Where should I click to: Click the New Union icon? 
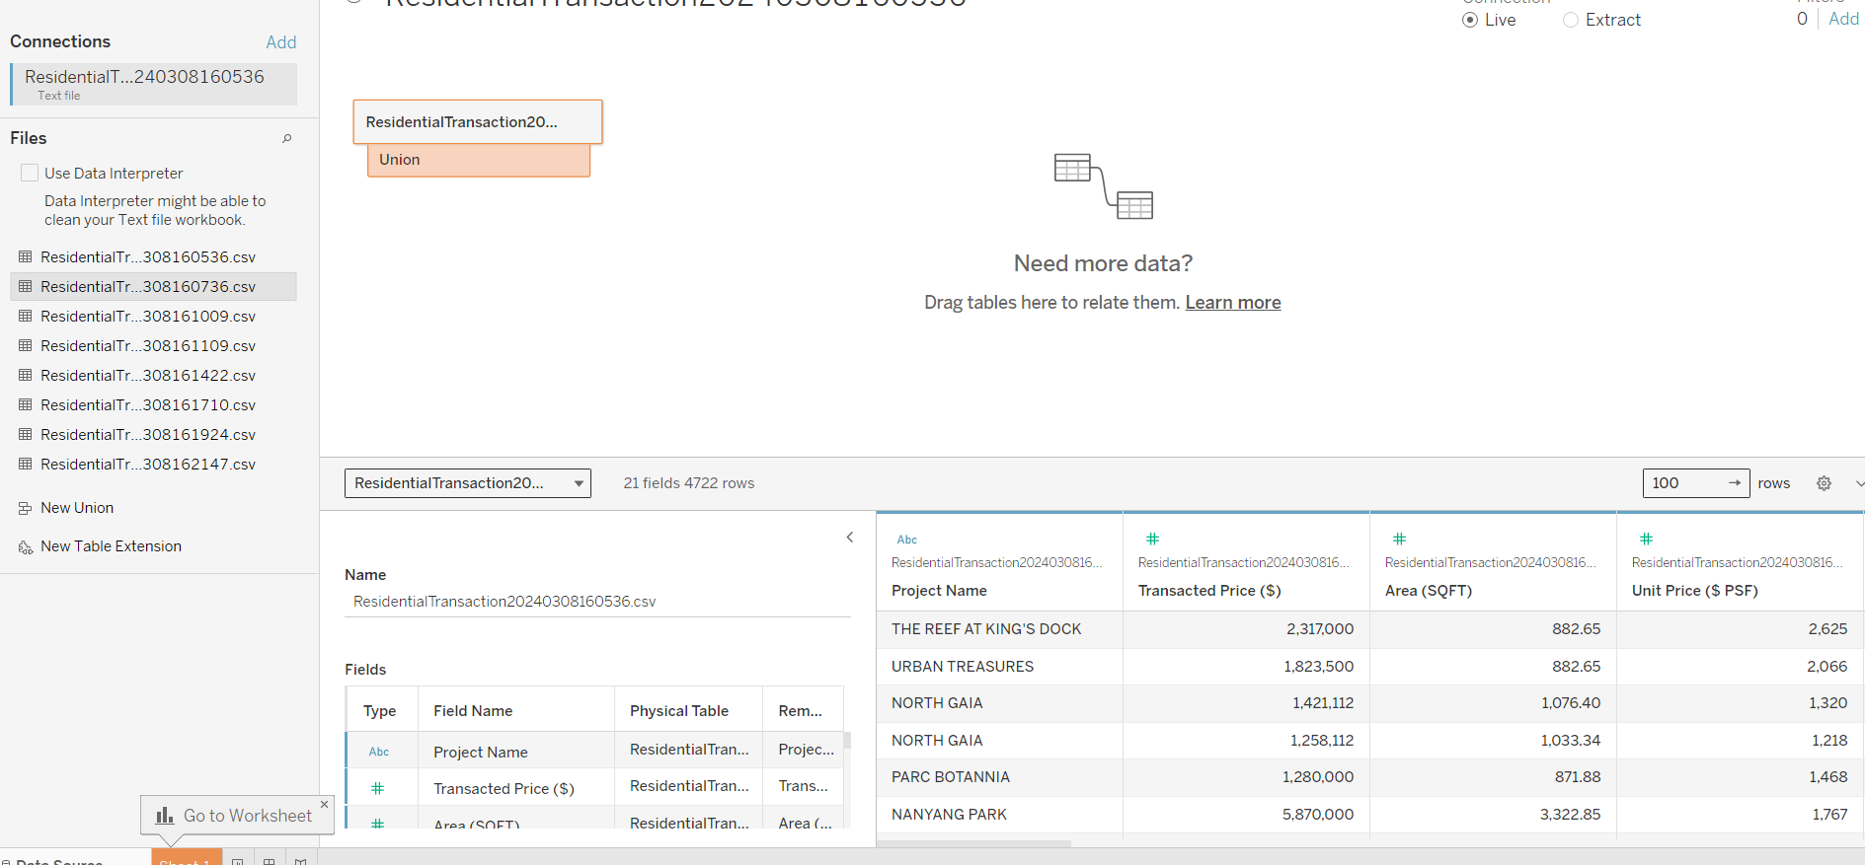tap(26, 509)
